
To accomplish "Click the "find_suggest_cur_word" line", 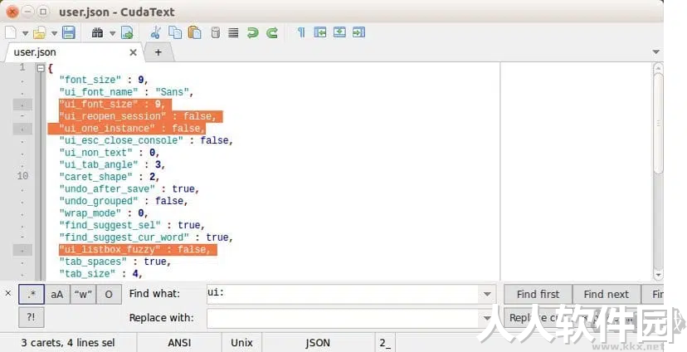I will click(146, 237).
